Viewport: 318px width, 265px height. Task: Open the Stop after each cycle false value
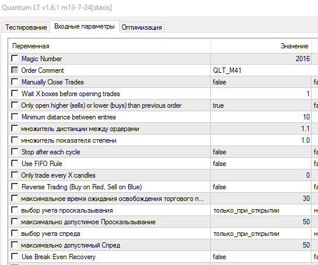261,152
